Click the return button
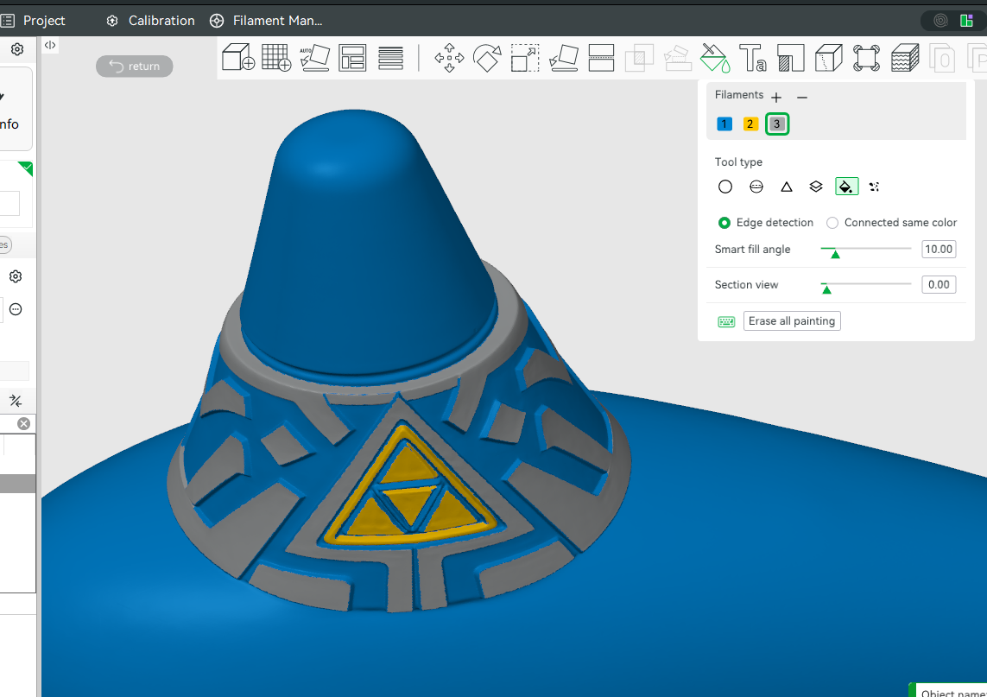This screenshot has height=697, width=987. coord(134,67)
